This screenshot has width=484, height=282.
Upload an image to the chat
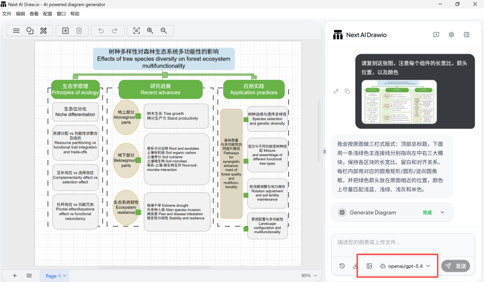[369, 266]
